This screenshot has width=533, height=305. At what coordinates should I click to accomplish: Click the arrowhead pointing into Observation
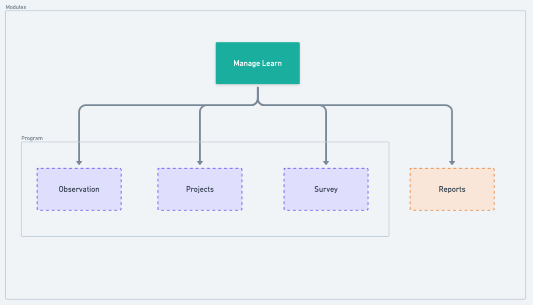click(79, 163)
